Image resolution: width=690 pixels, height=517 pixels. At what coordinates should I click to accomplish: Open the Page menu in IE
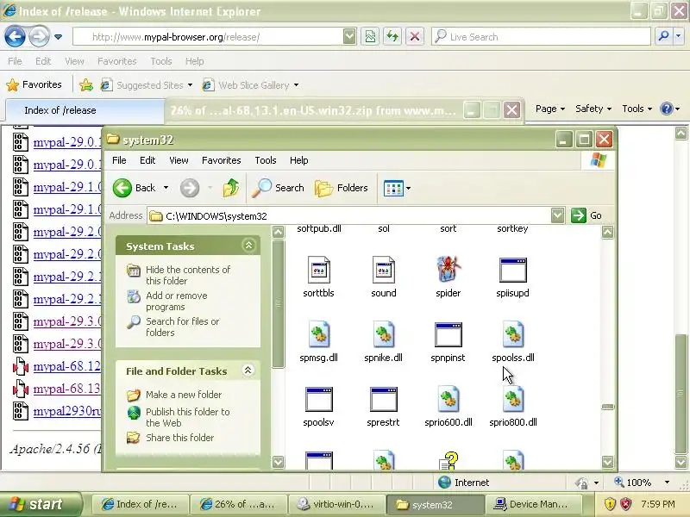tap(550, 109)
